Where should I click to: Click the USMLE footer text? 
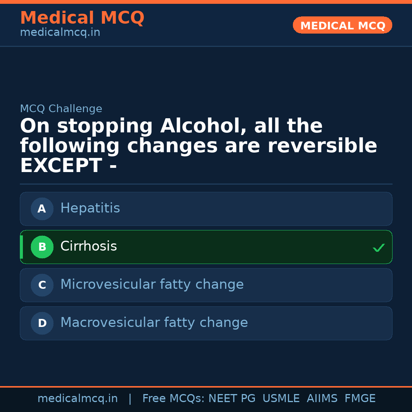tap(281, 399)
